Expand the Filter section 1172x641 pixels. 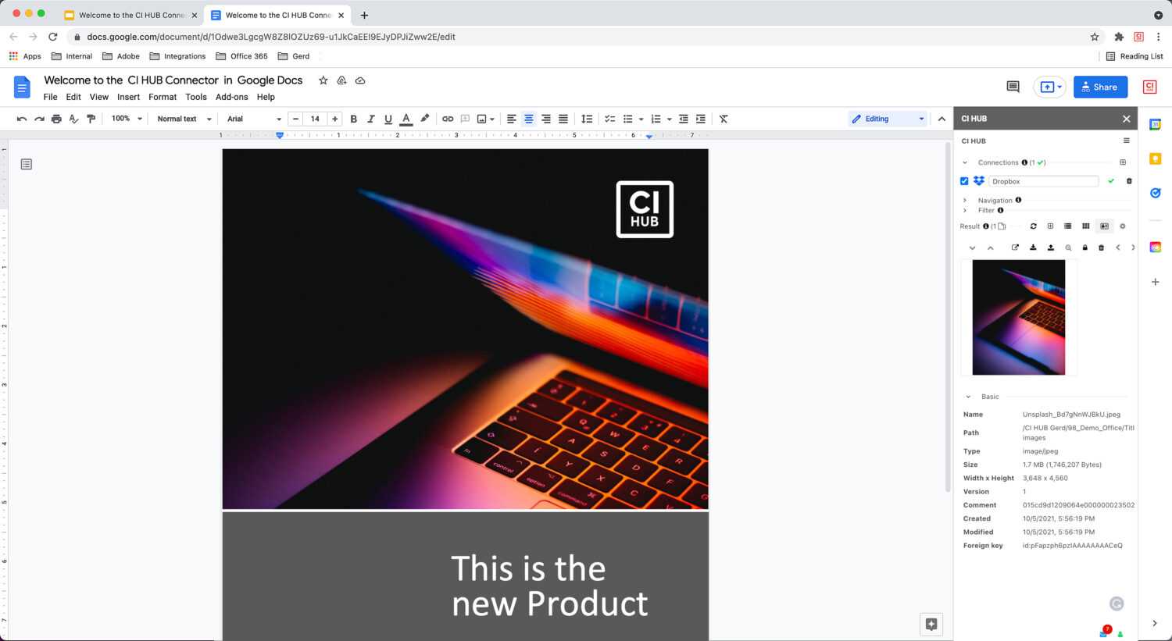[965, 211]
